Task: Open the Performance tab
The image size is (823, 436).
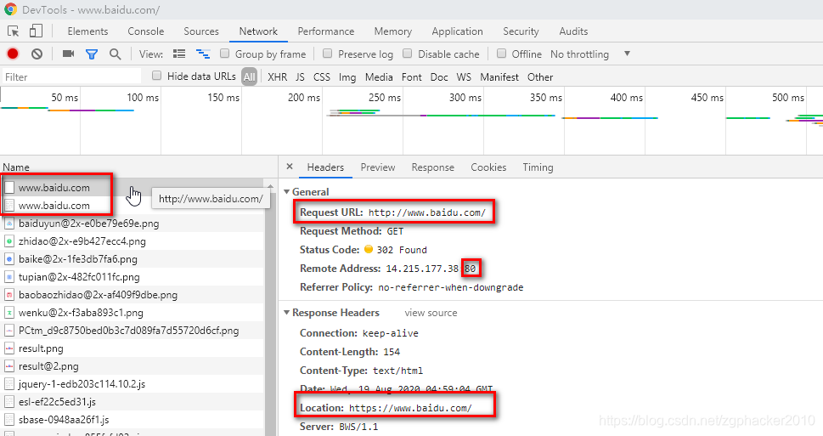Action: point(326,31)
